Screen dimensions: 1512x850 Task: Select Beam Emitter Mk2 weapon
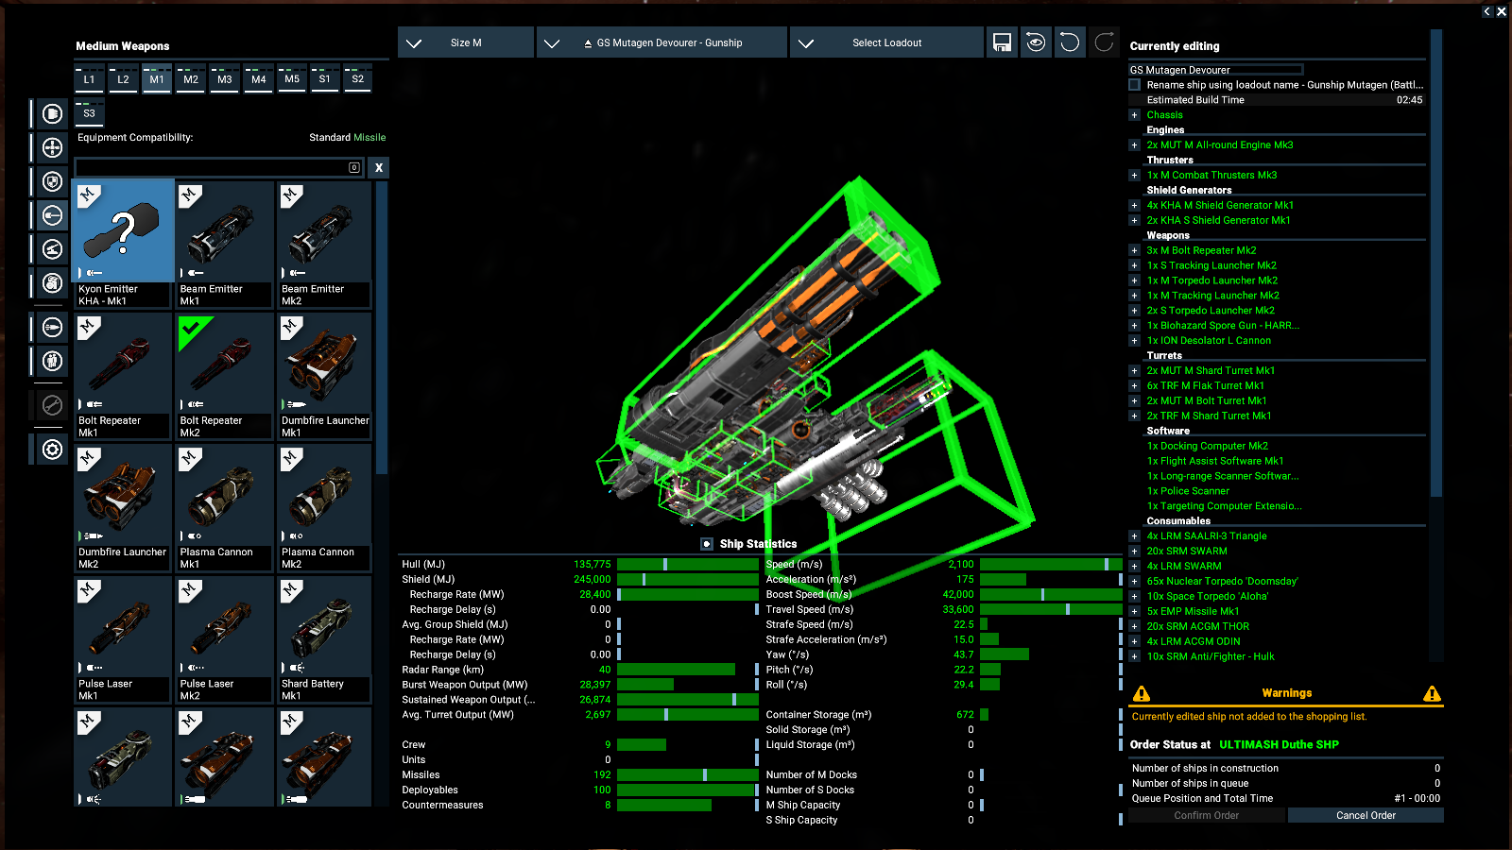coord(325,244)
